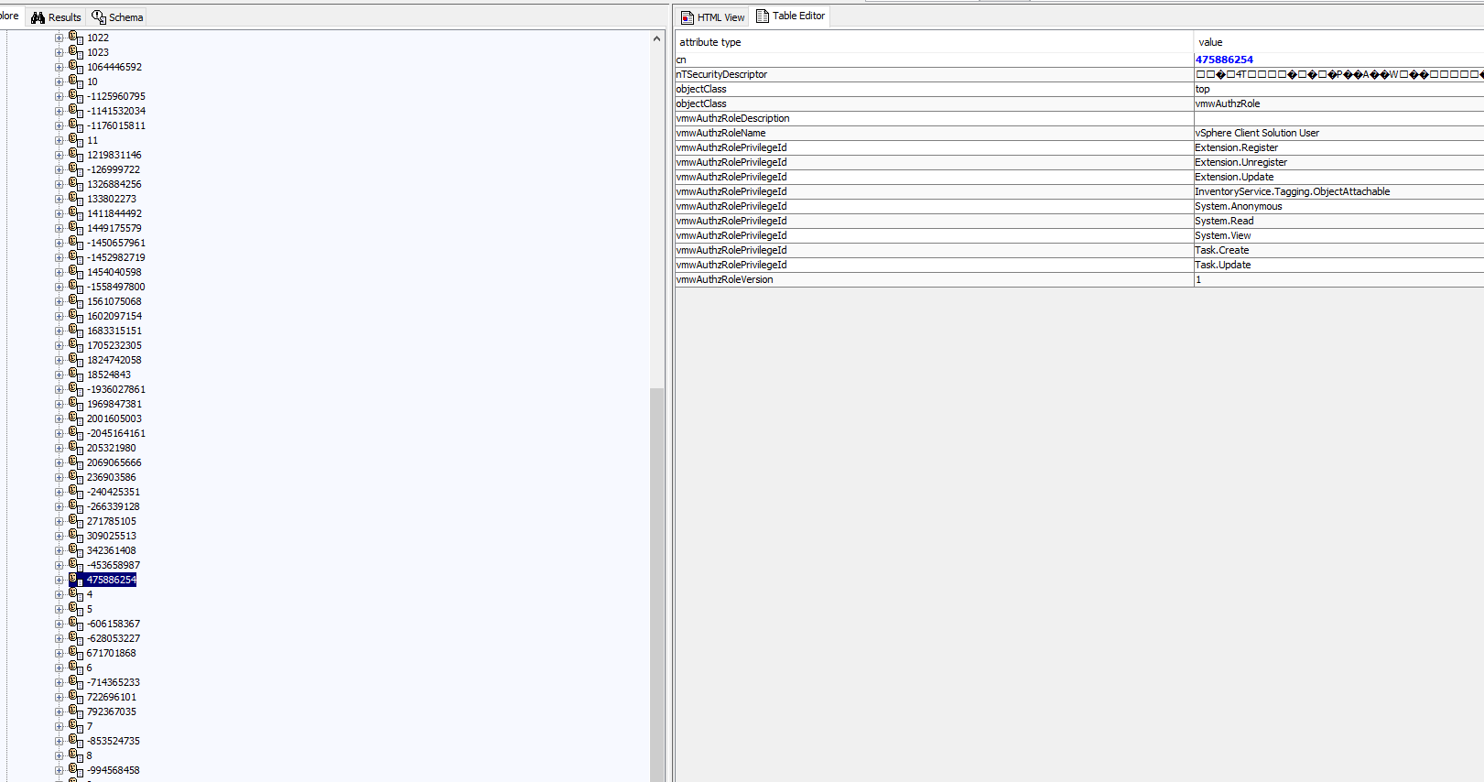Select tree entry -1452982719
This screenshot has height=782, width=1484.
(x=116, y=257)
